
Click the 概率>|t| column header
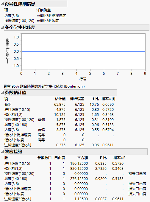tap(108, 99)
